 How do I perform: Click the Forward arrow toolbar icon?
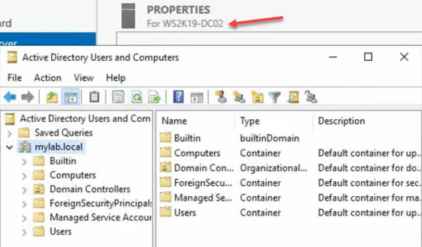tap(27, 97)
